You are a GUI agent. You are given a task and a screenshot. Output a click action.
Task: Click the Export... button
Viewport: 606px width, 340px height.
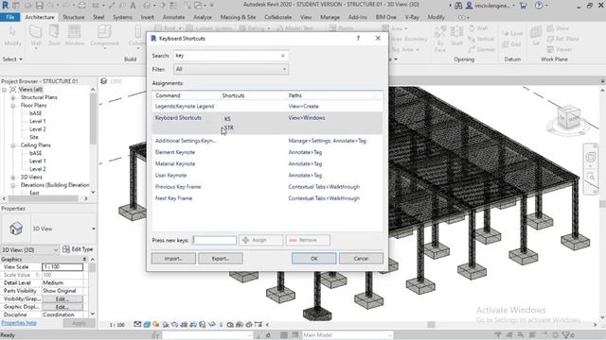[221, 258]
